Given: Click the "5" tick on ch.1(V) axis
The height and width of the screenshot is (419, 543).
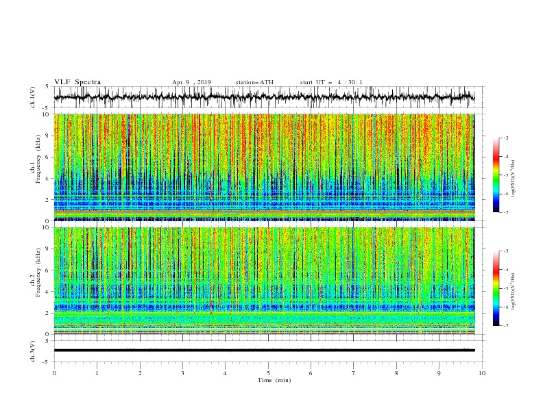Looking at the screenshot, I should 47,86.
